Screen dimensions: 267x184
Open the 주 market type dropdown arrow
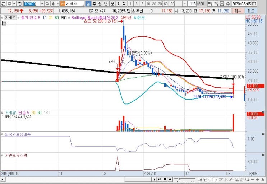coord(14,4)
